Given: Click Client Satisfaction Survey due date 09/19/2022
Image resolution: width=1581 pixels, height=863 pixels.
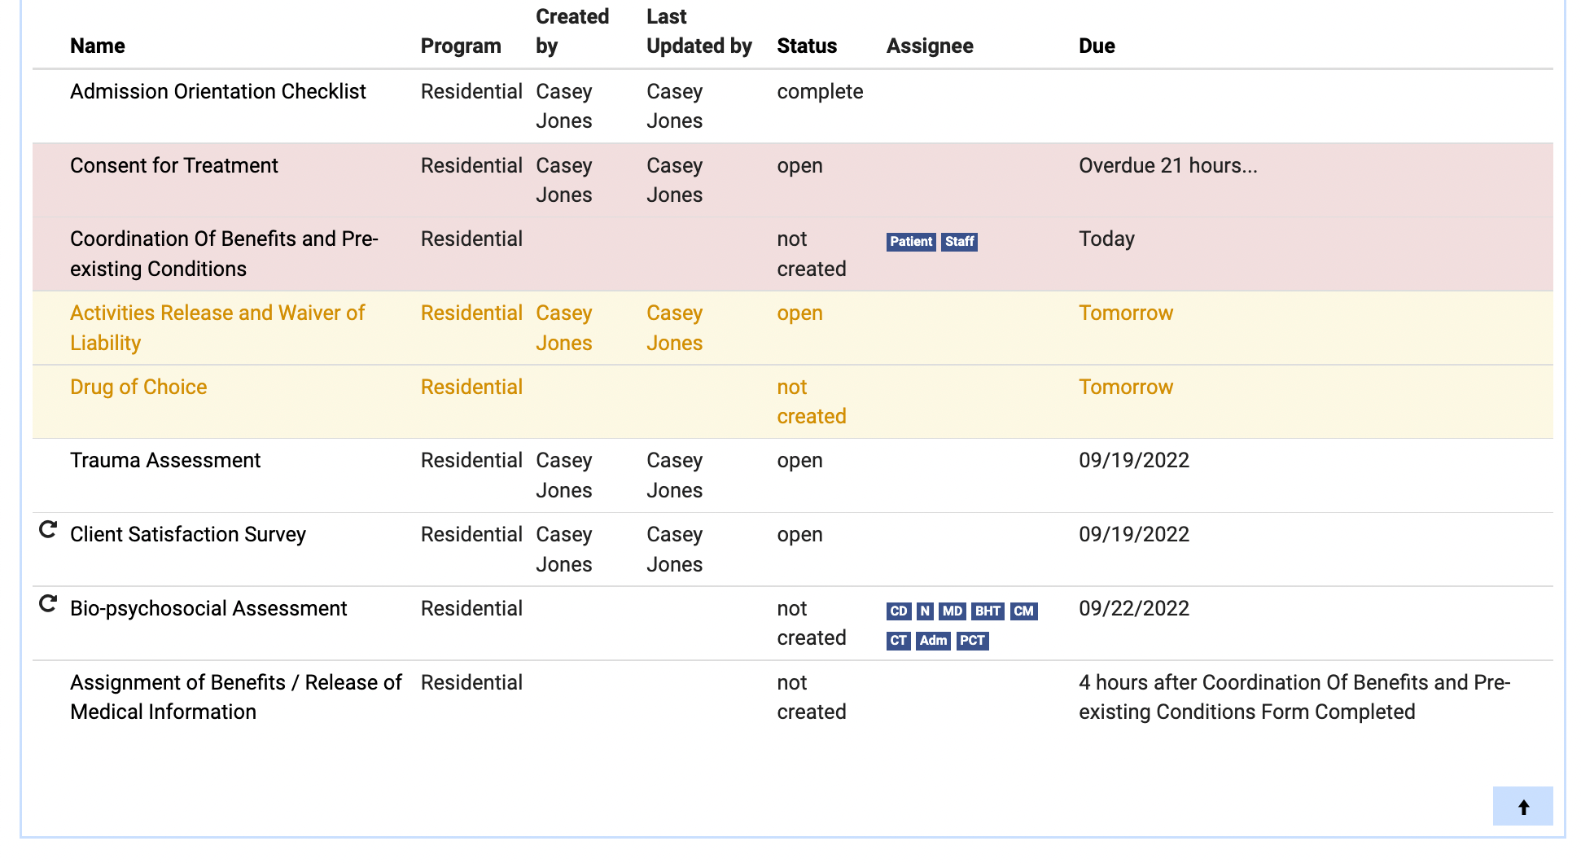Looking at the screenshot, I should (1134, 534).
